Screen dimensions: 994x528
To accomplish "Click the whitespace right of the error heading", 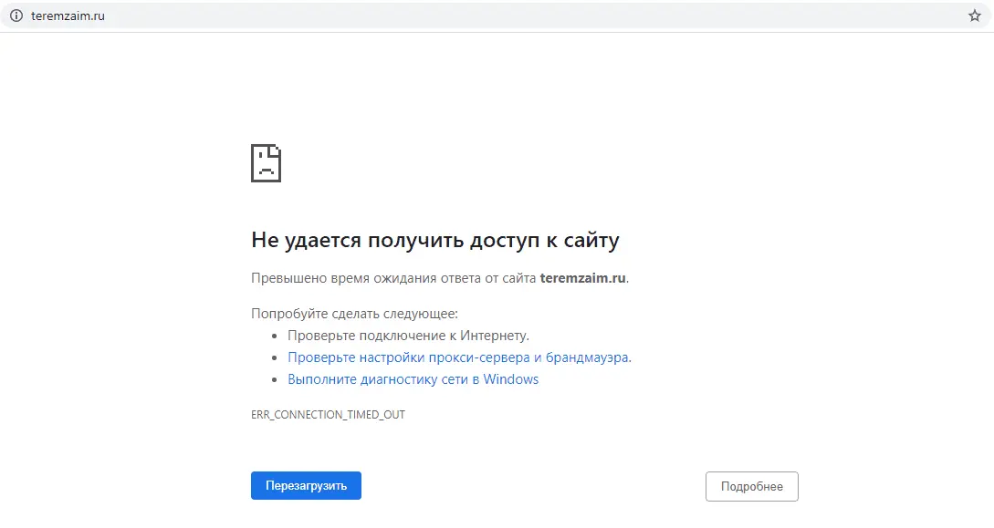I will coord(776,240).
